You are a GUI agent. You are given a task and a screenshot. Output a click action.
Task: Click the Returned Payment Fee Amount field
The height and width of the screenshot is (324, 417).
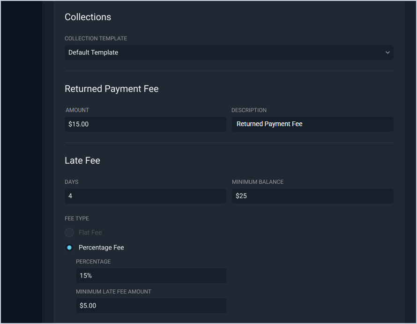tap(145, 124)
